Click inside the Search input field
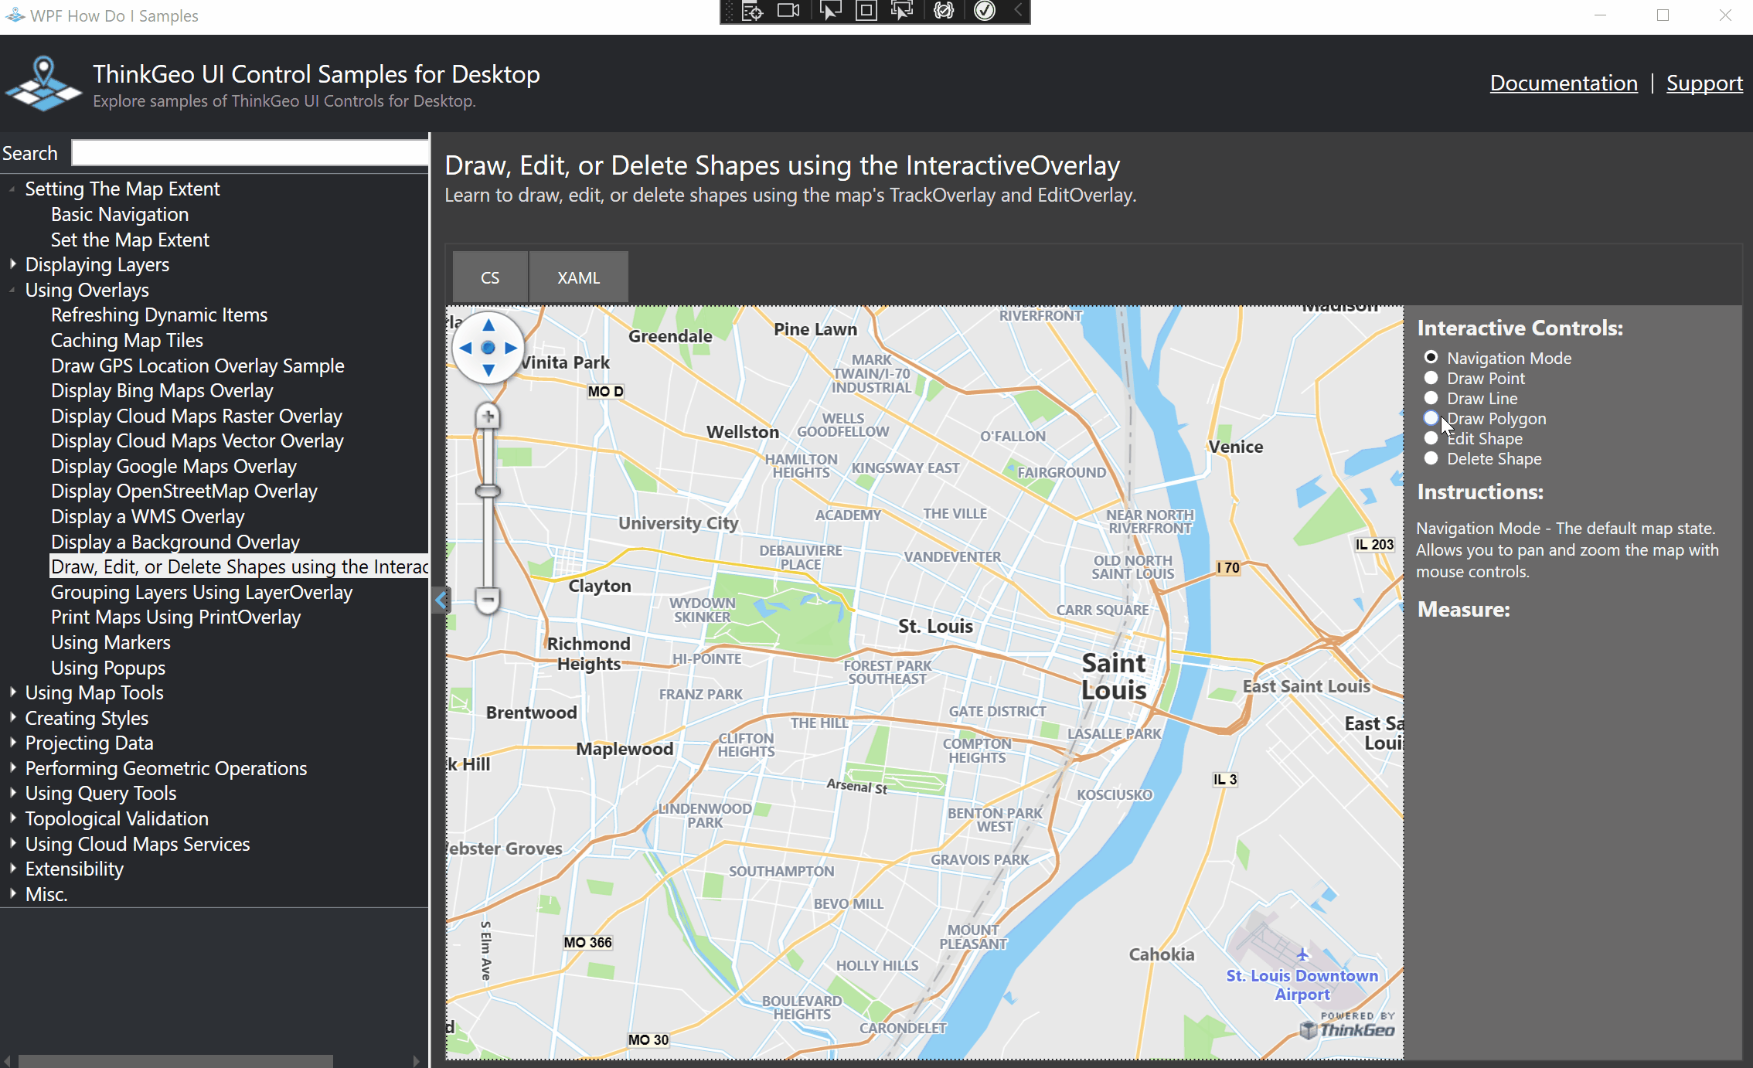This screenshot has height=1068, width=1753. [249, 152]
